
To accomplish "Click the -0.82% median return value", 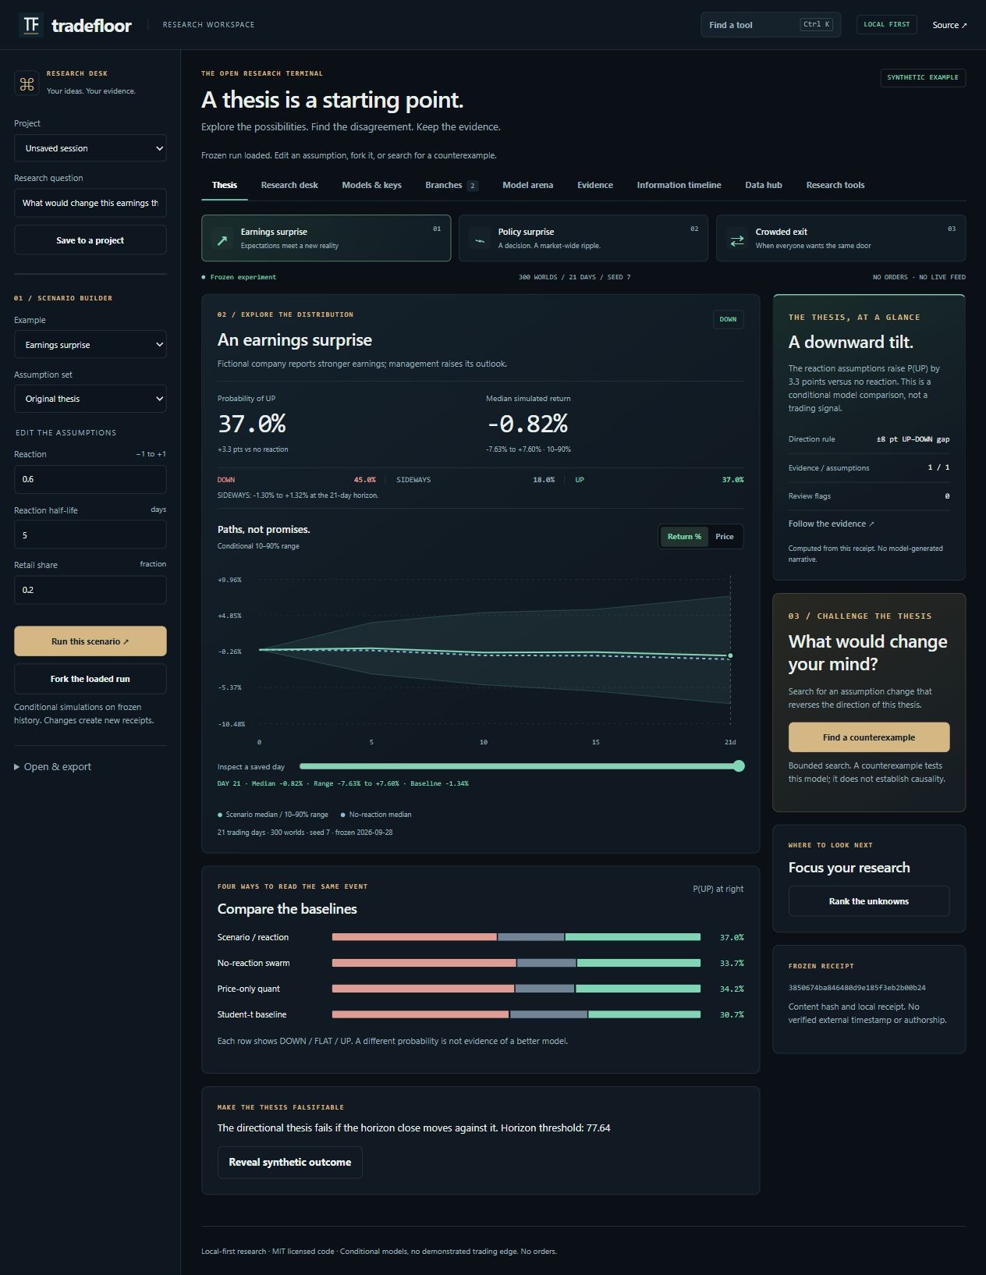I will (x=527, y=424).
